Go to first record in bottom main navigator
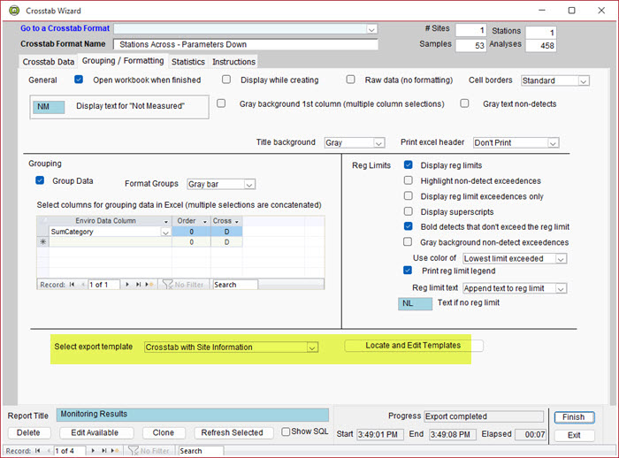The width and height of the screenshot is (619, 458). click(x=37, y=451)
